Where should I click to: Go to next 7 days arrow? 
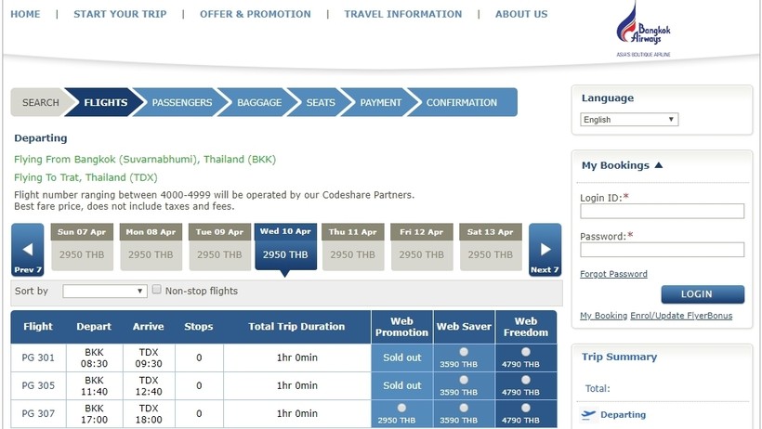(x=545, y=250)
